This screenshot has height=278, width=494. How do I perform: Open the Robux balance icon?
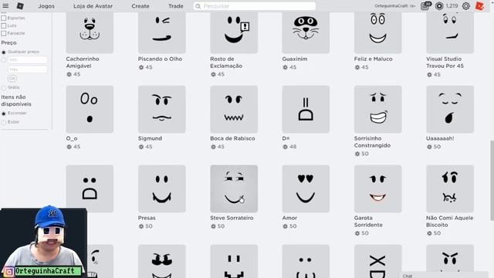coord(439,5)
